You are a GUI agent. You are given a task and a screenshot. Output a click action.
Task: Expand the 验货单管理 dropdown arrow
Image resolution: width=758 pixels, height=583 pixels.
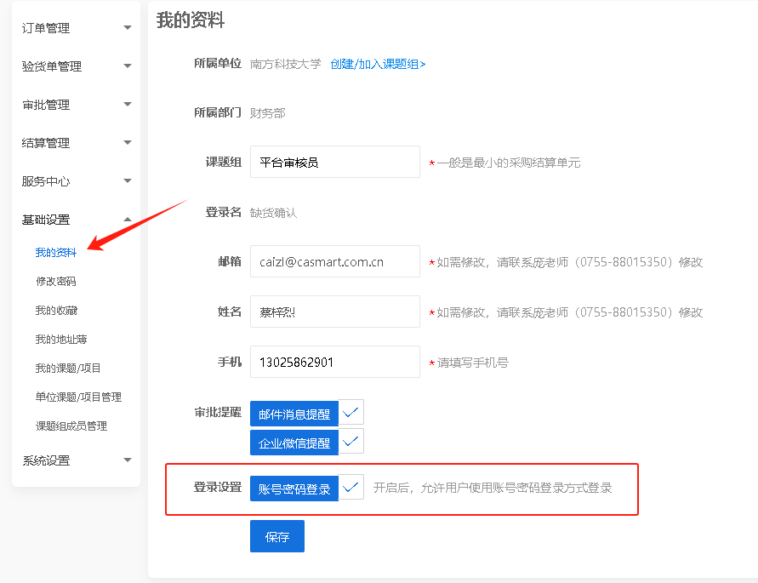(x=127, y=66)
